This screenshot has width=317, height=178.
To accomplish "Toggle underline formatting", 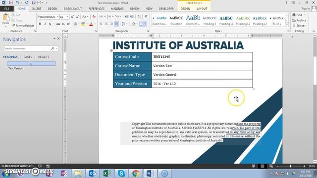I will point(50,24).
